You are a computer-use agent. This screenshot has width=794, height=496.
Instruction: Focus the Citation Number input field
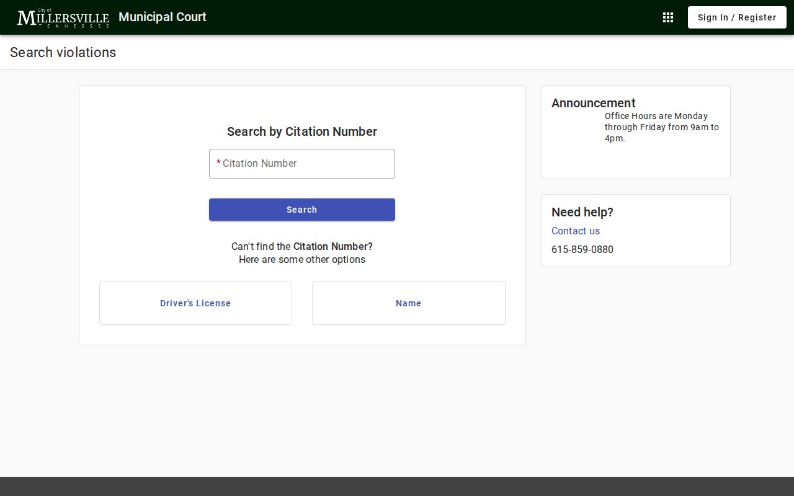302,164
